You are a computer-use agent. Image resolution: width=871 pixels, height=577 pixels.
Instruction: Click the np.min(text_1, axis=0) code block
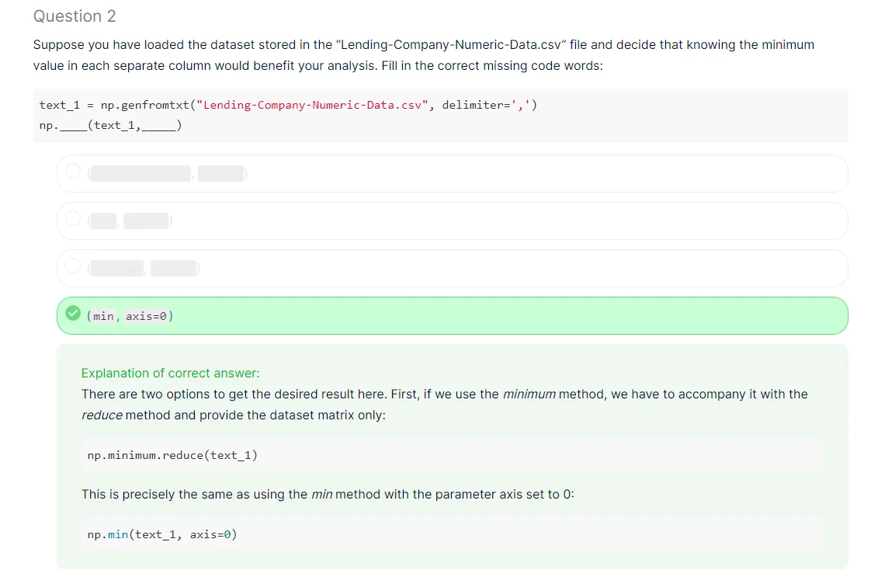coord(162,534)
